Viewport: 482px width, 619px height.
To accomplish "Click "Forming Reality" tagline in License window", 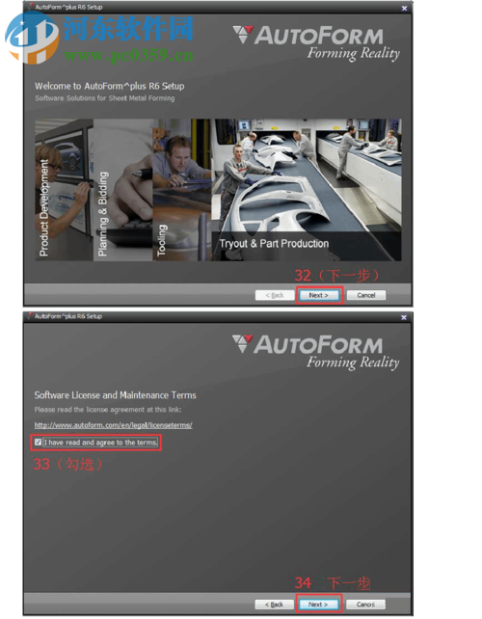I will [353, 363].
